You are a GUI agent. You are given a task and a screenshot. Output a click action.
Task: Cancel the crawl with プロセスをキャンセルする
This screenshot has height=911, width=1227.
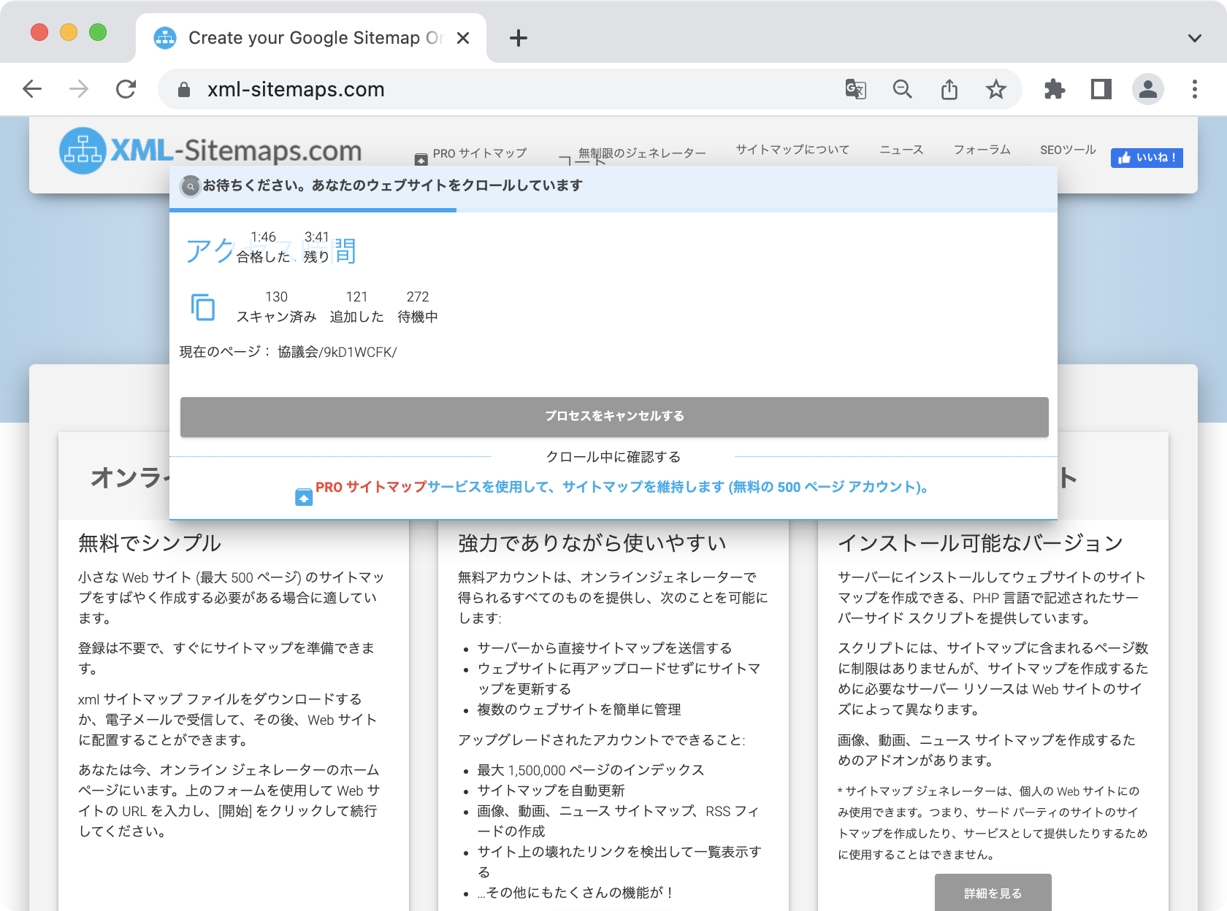[x=614, y=417]
